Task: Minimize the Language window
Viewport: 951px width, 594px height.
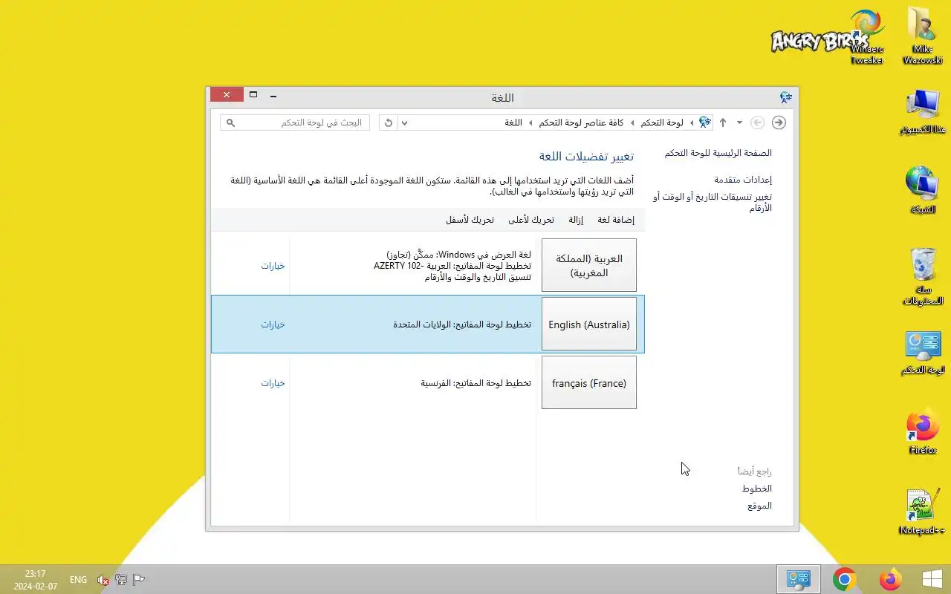Action: tap(274, 95)
